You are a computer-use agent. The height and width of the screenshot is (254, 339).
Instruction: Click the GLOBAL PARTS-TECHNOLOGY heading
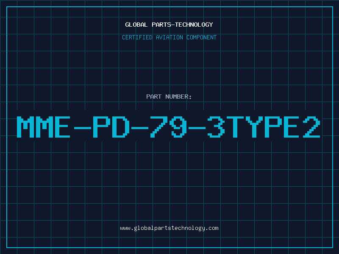169,25
